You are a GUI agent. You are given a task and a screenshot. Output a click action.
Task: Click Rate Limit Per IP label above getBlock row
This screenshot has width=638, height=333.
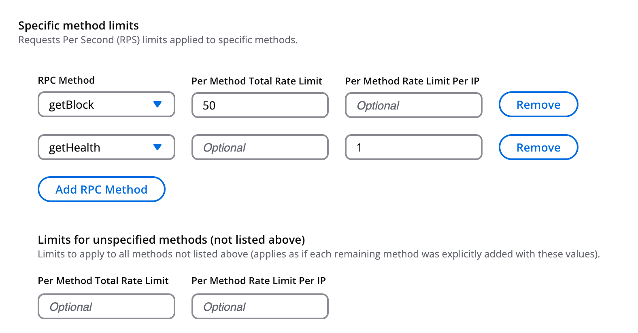(412, 81)
